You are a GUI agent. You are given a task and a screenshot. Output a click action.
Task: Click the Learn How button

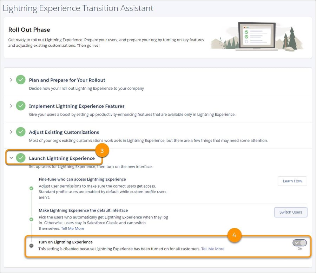(292, 181)
